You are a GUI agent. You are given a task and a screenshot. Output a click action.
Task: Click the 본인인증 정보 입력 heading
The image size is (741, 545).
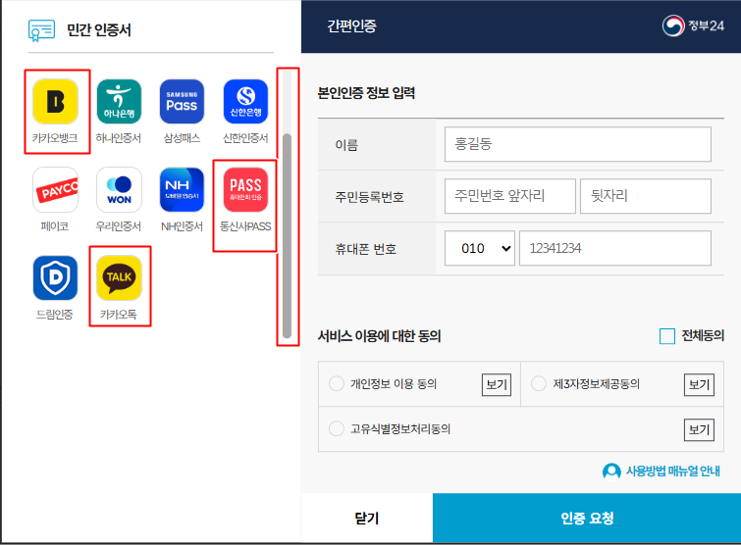[x=366, y=93]
